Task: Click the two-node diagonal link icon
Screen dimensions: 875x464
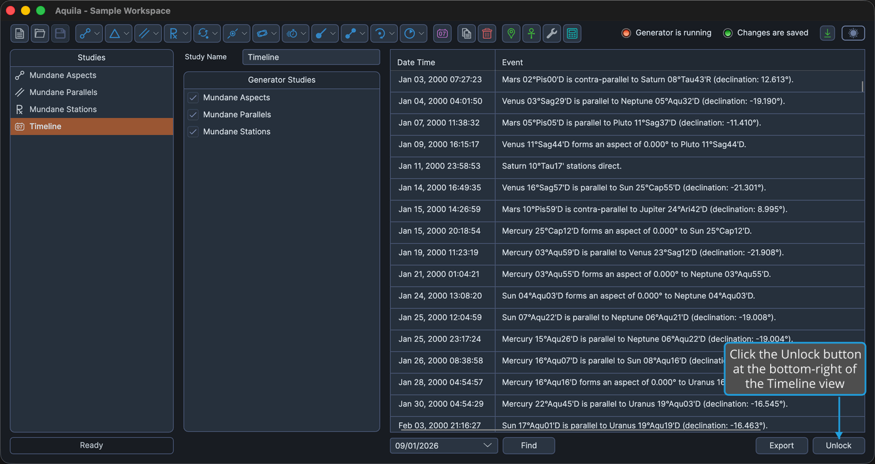Action: pyautogui.click(x=351, y=33)
